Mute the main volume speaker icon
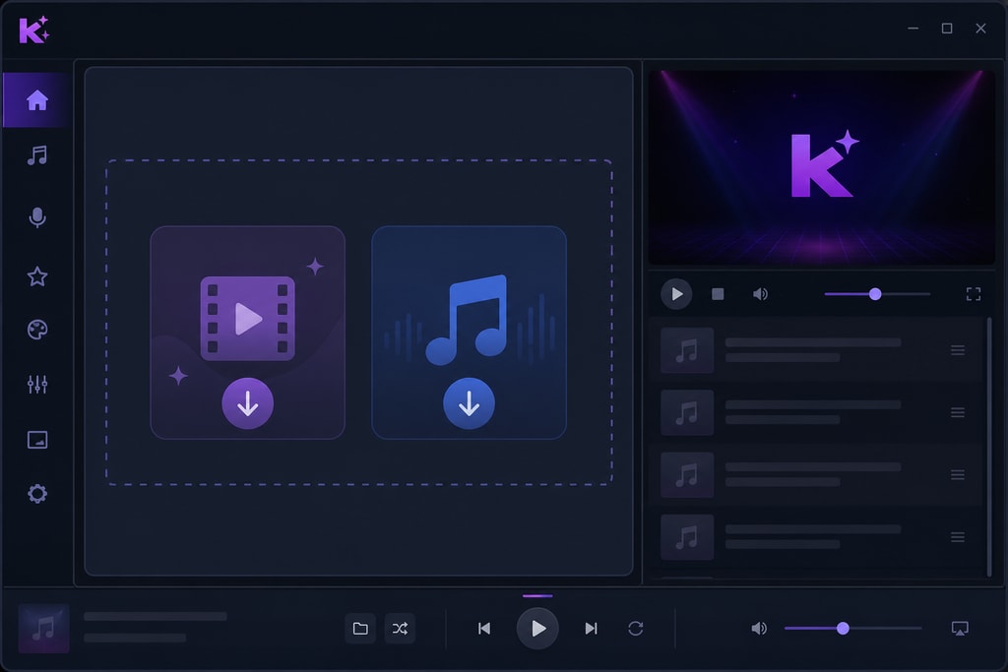The image size is (1008, 672). coord(759,629)
